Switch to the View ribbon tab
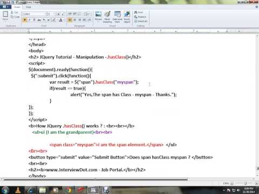 (29, 7)
